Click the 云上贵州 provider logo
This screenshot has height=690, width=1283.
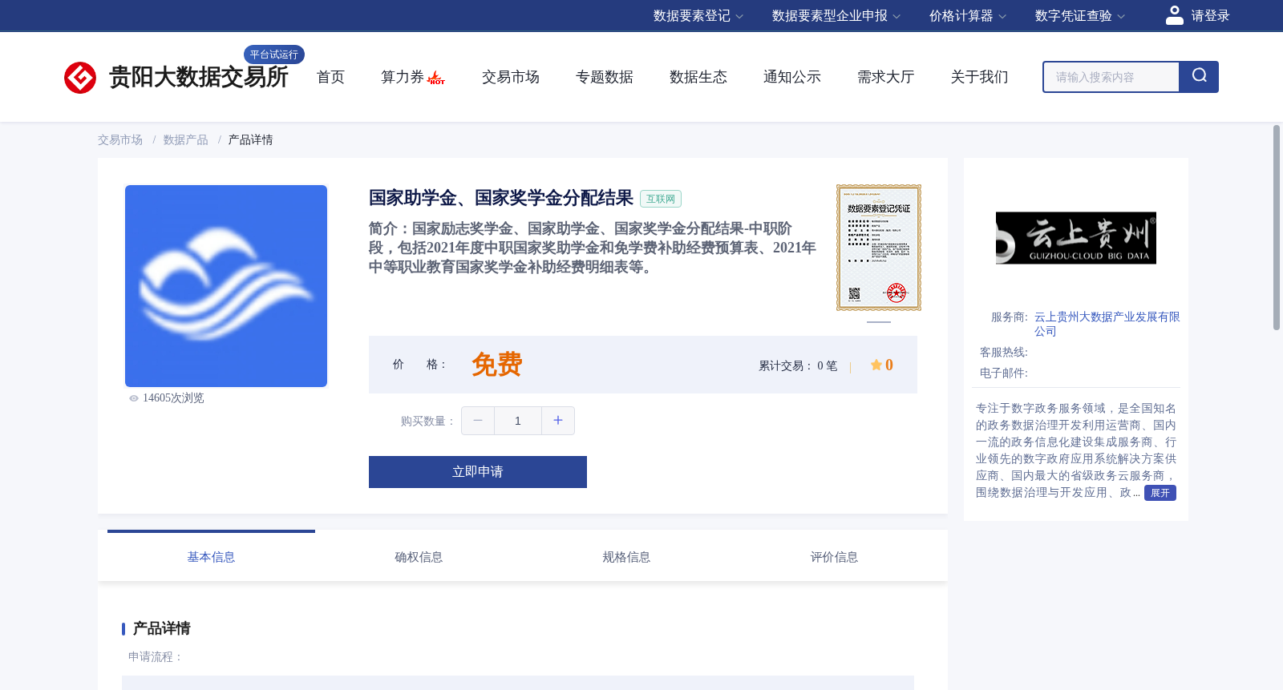(1076, 238)
